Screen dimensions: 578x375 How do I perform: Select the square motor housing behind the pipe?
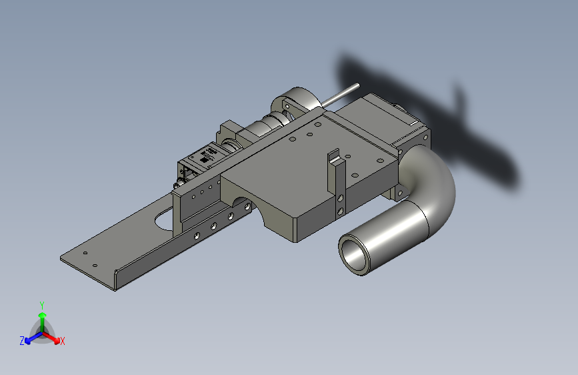[x=383, y=118]
